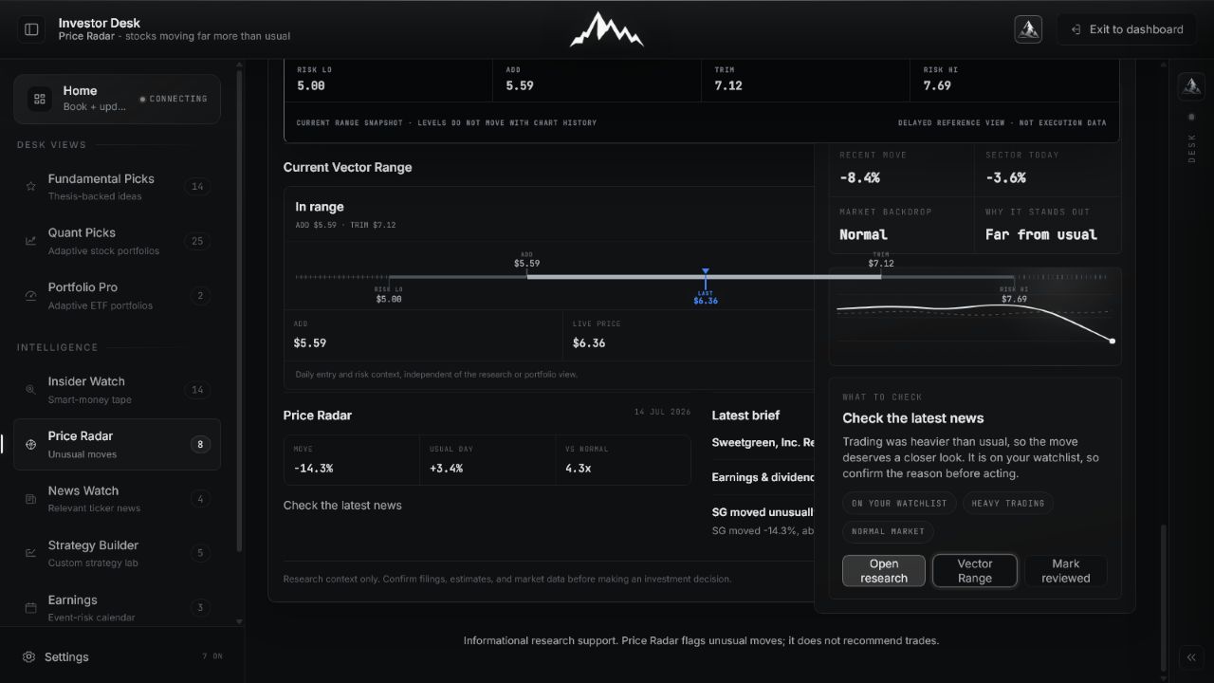Click the Far from usual value
The width and height of the screenshot is (1214, 683).
(1040, 234)
